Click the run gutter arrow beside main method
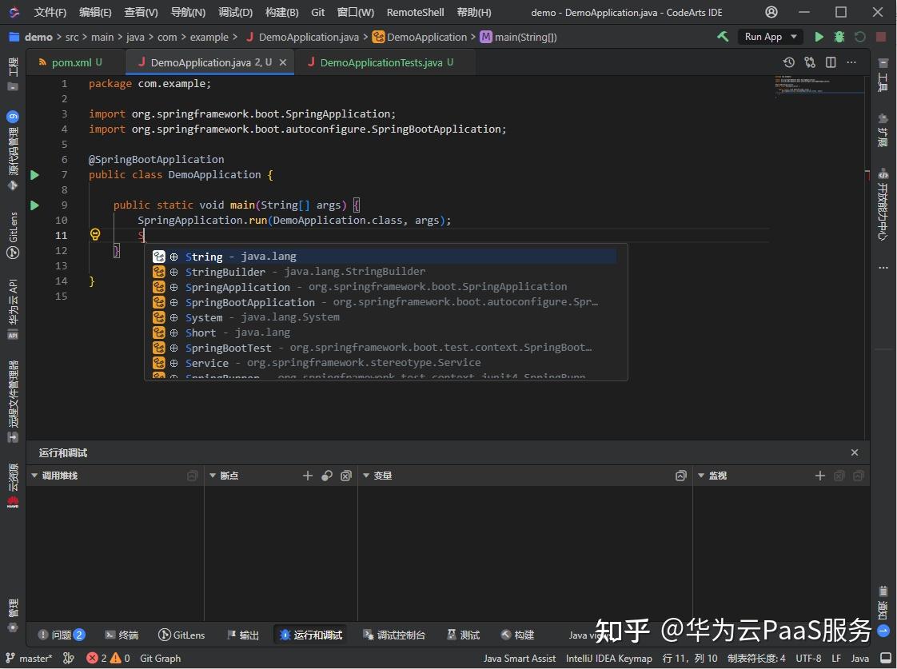Screen dimensions: 897x669 click(x=34, y=205)
